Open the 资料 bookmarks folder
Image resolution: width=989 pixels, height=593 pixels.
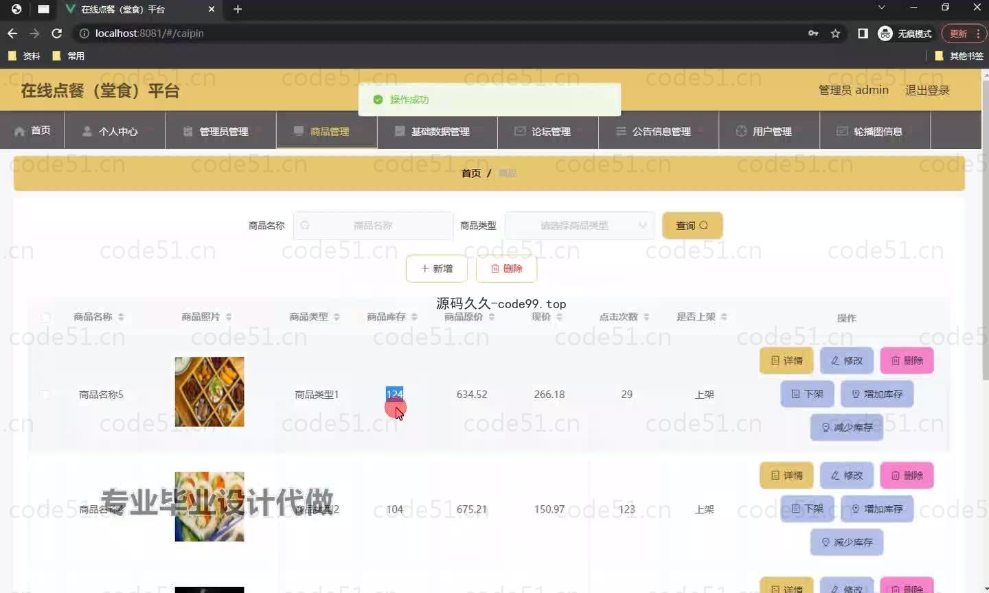pos(24,56)
